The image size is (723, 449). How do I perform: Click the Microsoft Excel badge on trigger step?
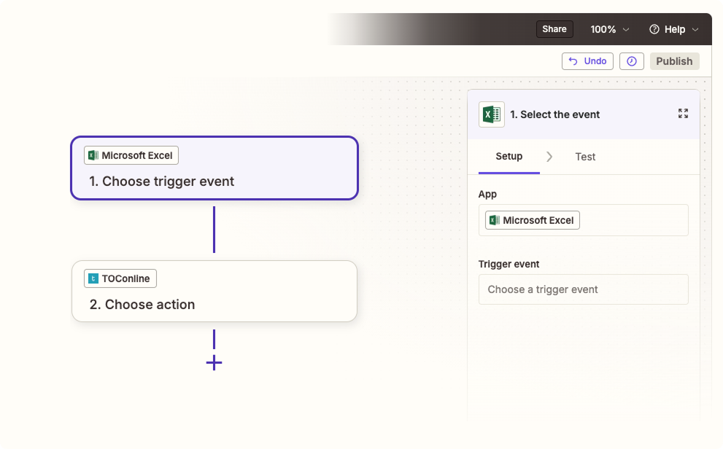coord(131,156)
